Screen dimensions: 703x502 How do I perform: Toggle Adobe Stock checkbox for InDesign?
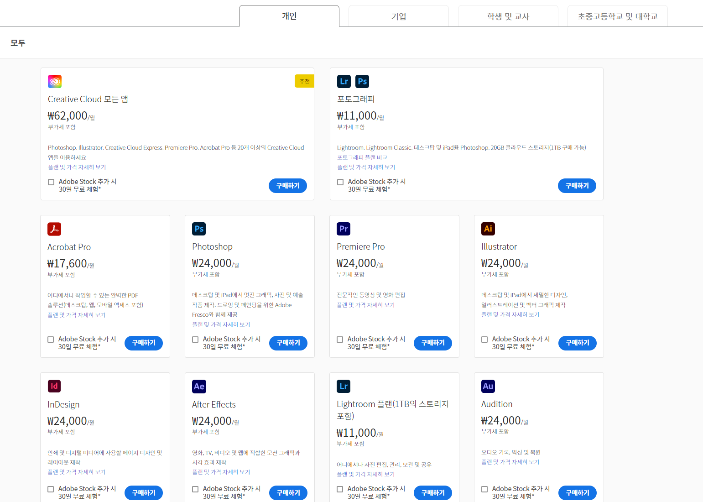coord(51,489)
